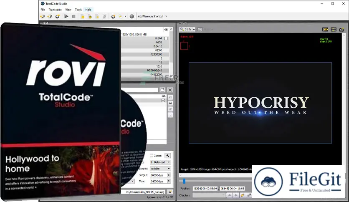
Task: Click the +P add button
Action: point(170,109)
